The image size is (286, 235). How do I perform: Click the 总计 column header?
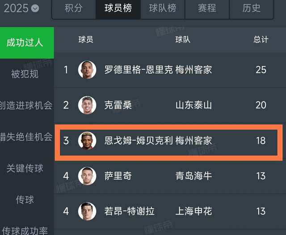pos(261,40)
